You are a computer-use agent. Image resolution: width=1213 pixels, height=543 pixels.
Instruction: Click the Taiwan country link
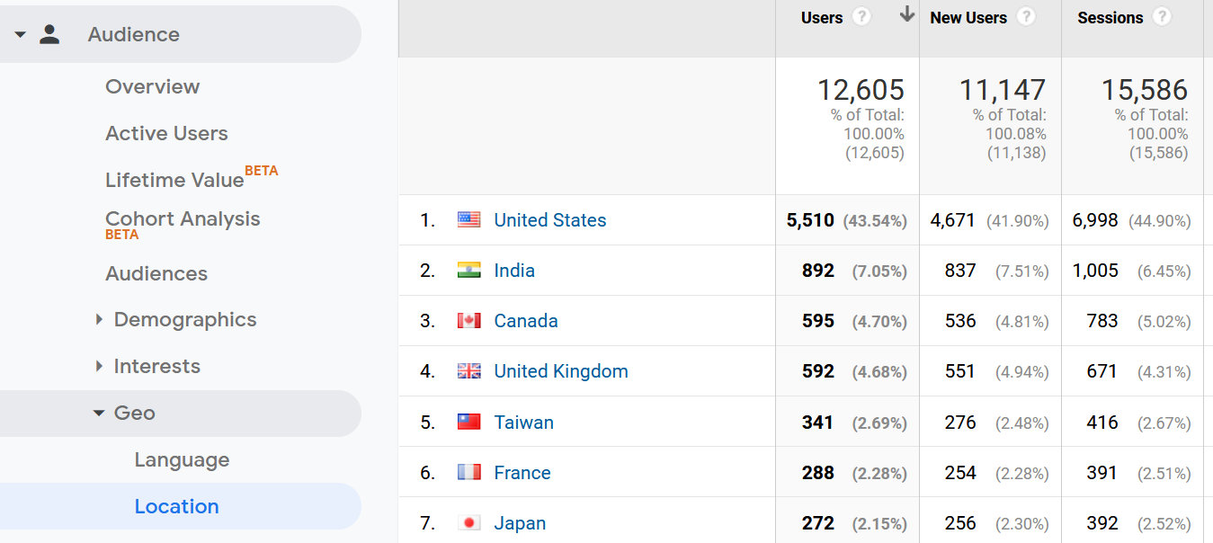(523, 423)
